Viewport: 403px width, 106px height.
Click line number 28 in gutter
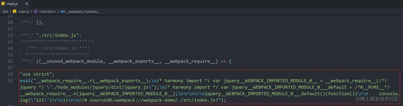pos(10,74)
